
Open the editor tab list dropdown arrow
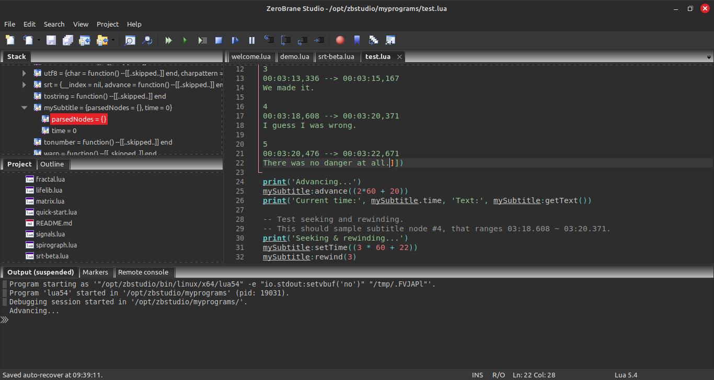pos(709,57)
